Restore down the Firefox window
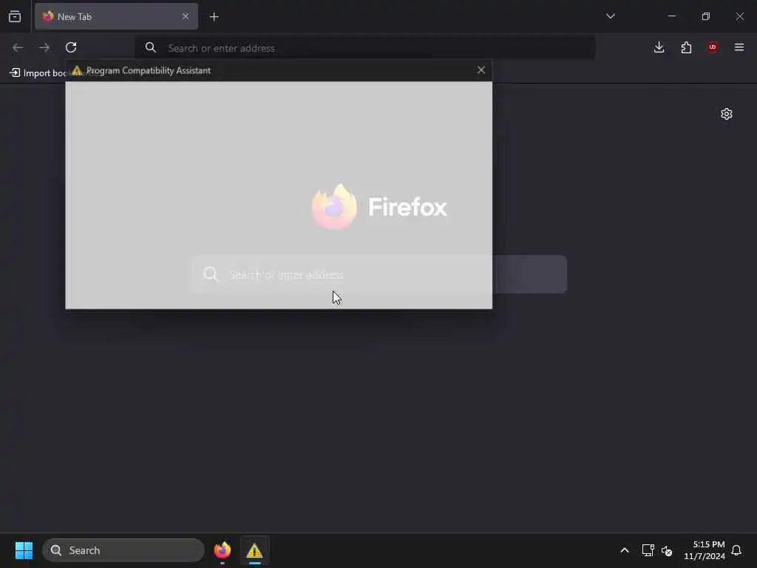The width and height of the screenshot is (757, 568). pos(706,16)
